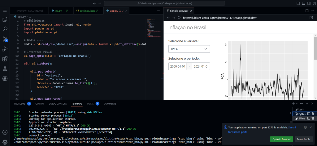Go forward with title bar arrow

point(100,3)
